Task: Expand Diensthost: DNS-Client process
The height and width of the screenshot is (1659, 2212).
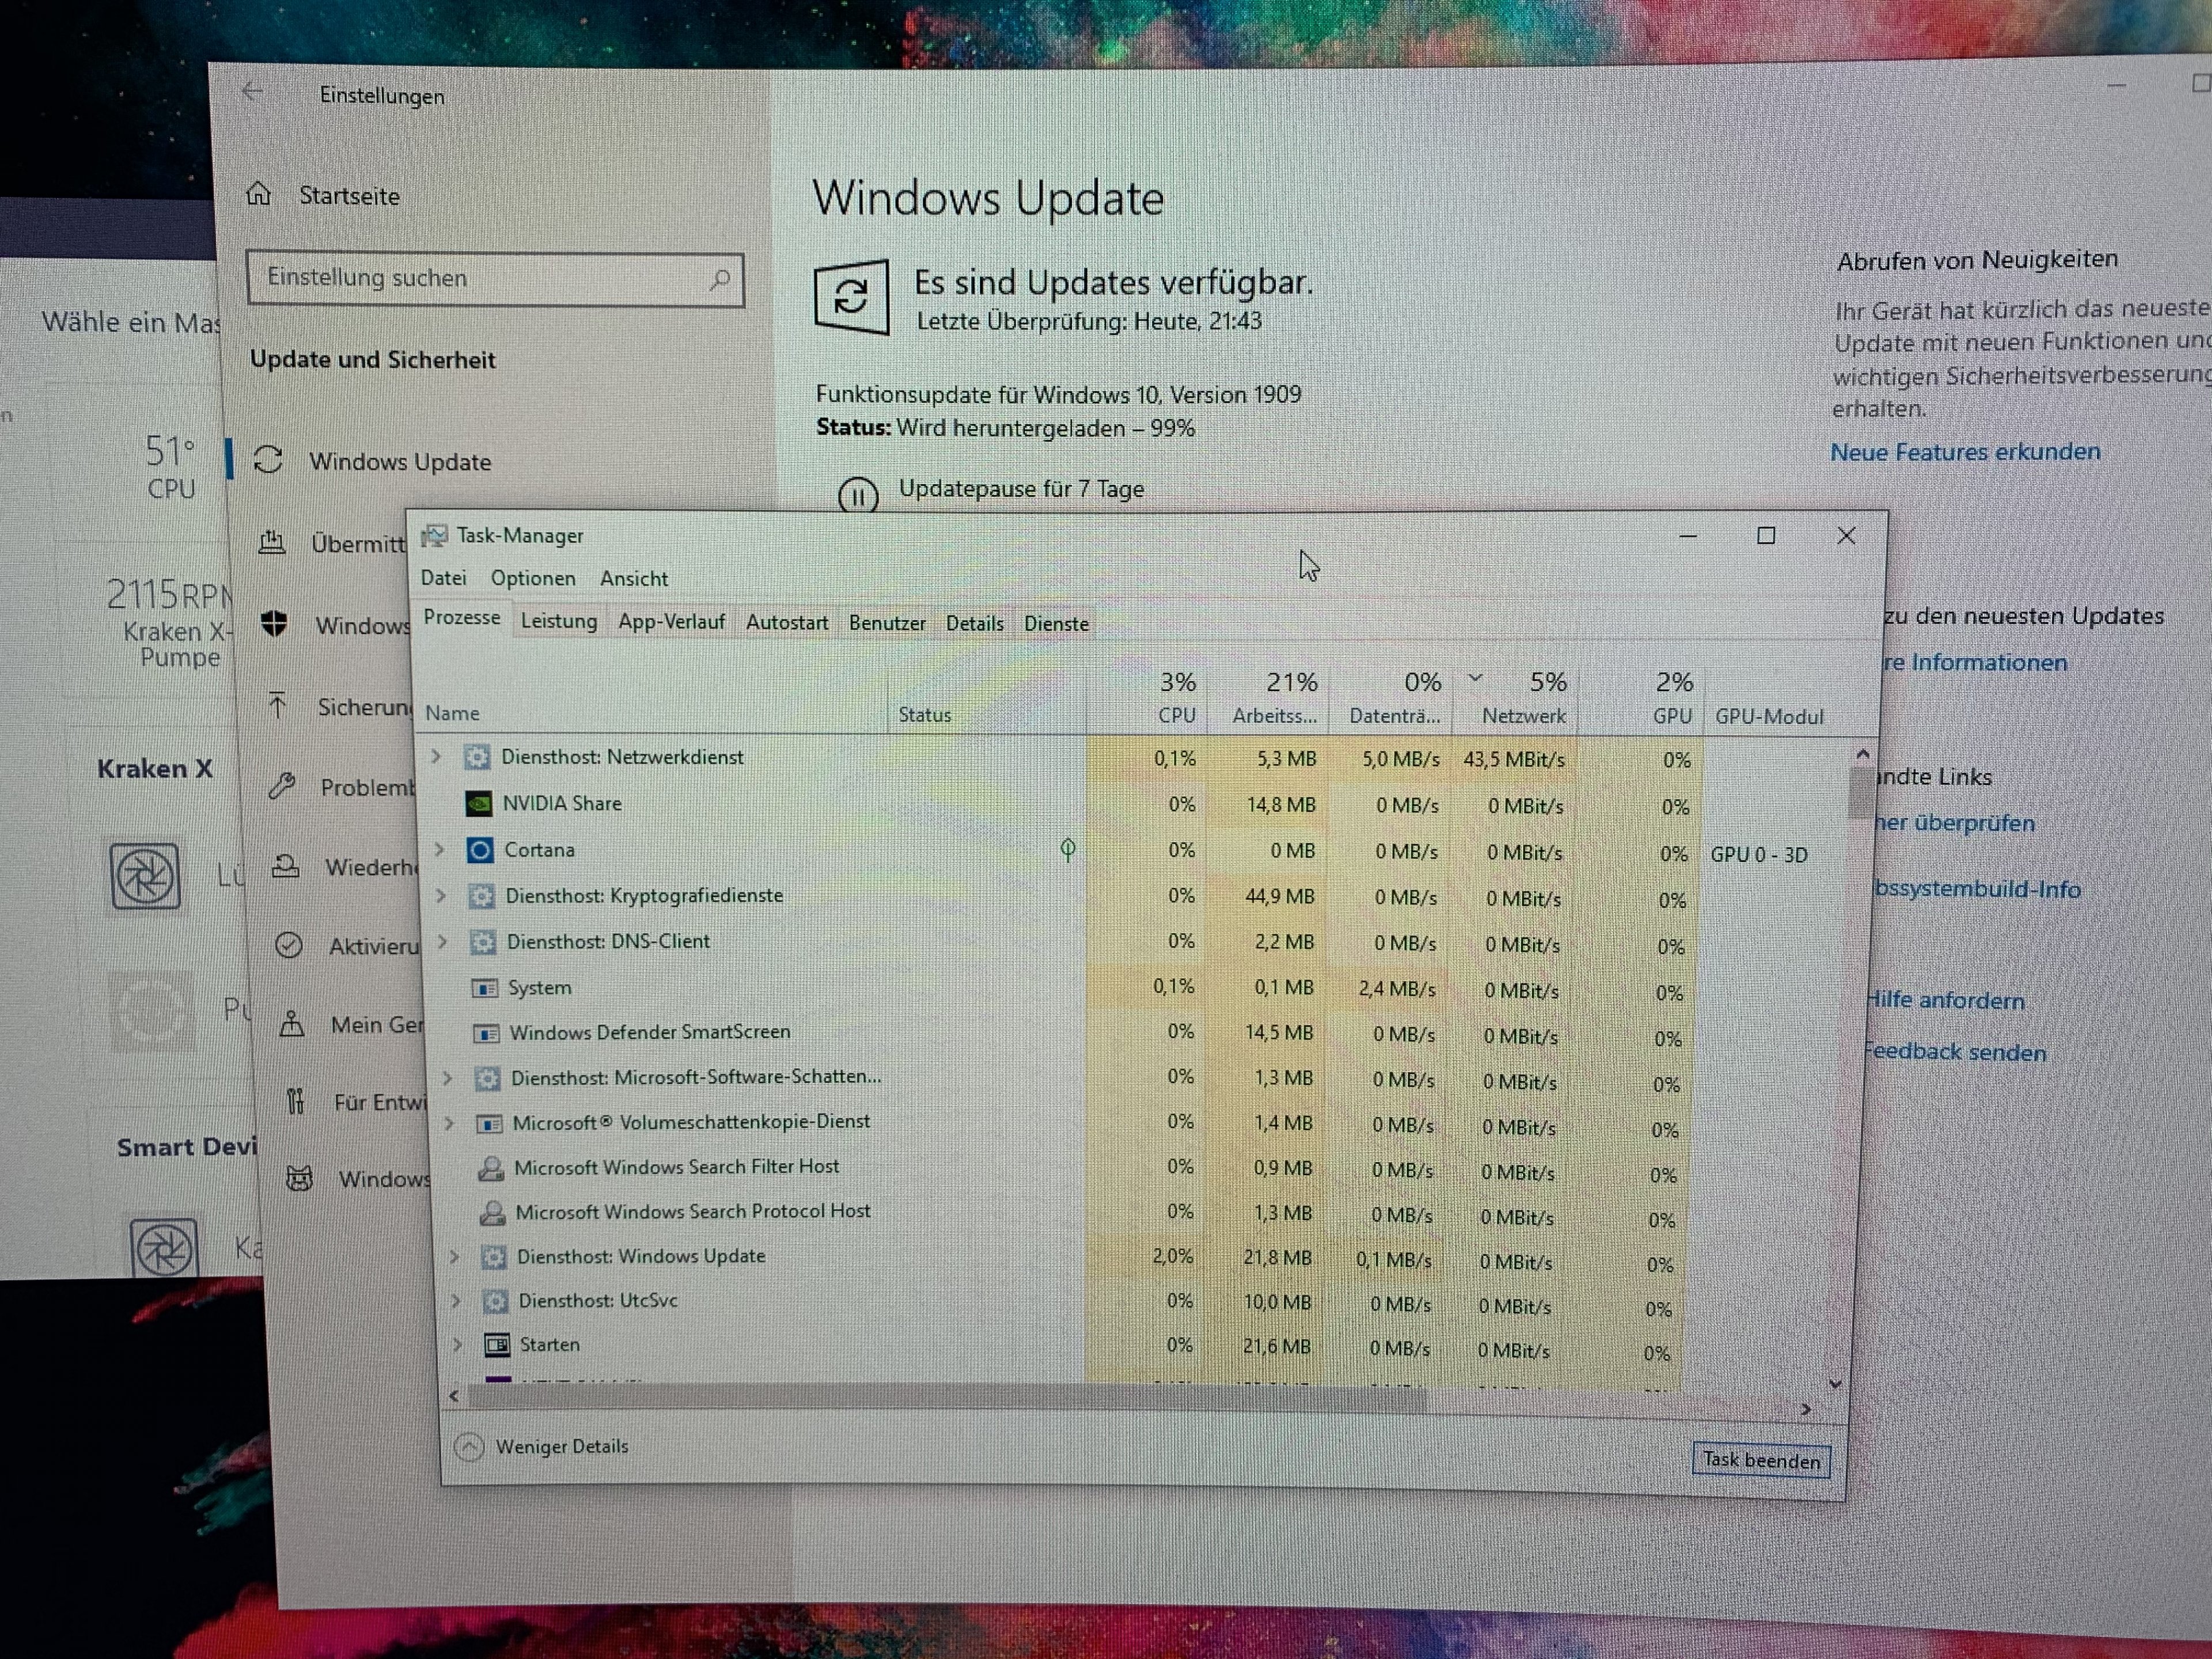Action: 442,941
